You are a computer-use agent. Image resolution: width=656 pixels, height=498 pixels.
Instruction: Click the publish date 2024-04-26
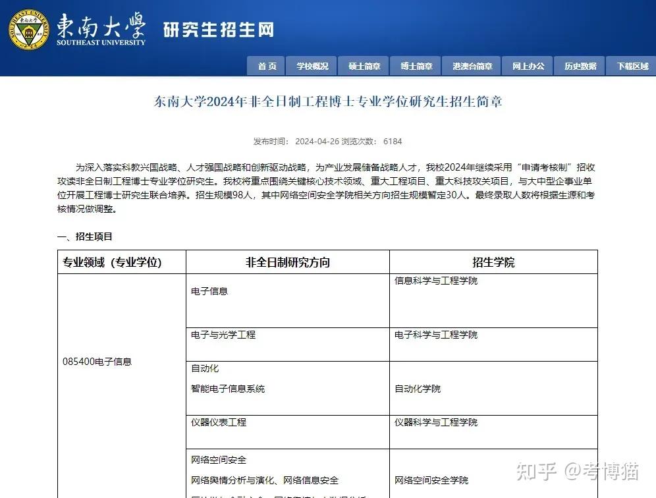[x=317, y=142]
